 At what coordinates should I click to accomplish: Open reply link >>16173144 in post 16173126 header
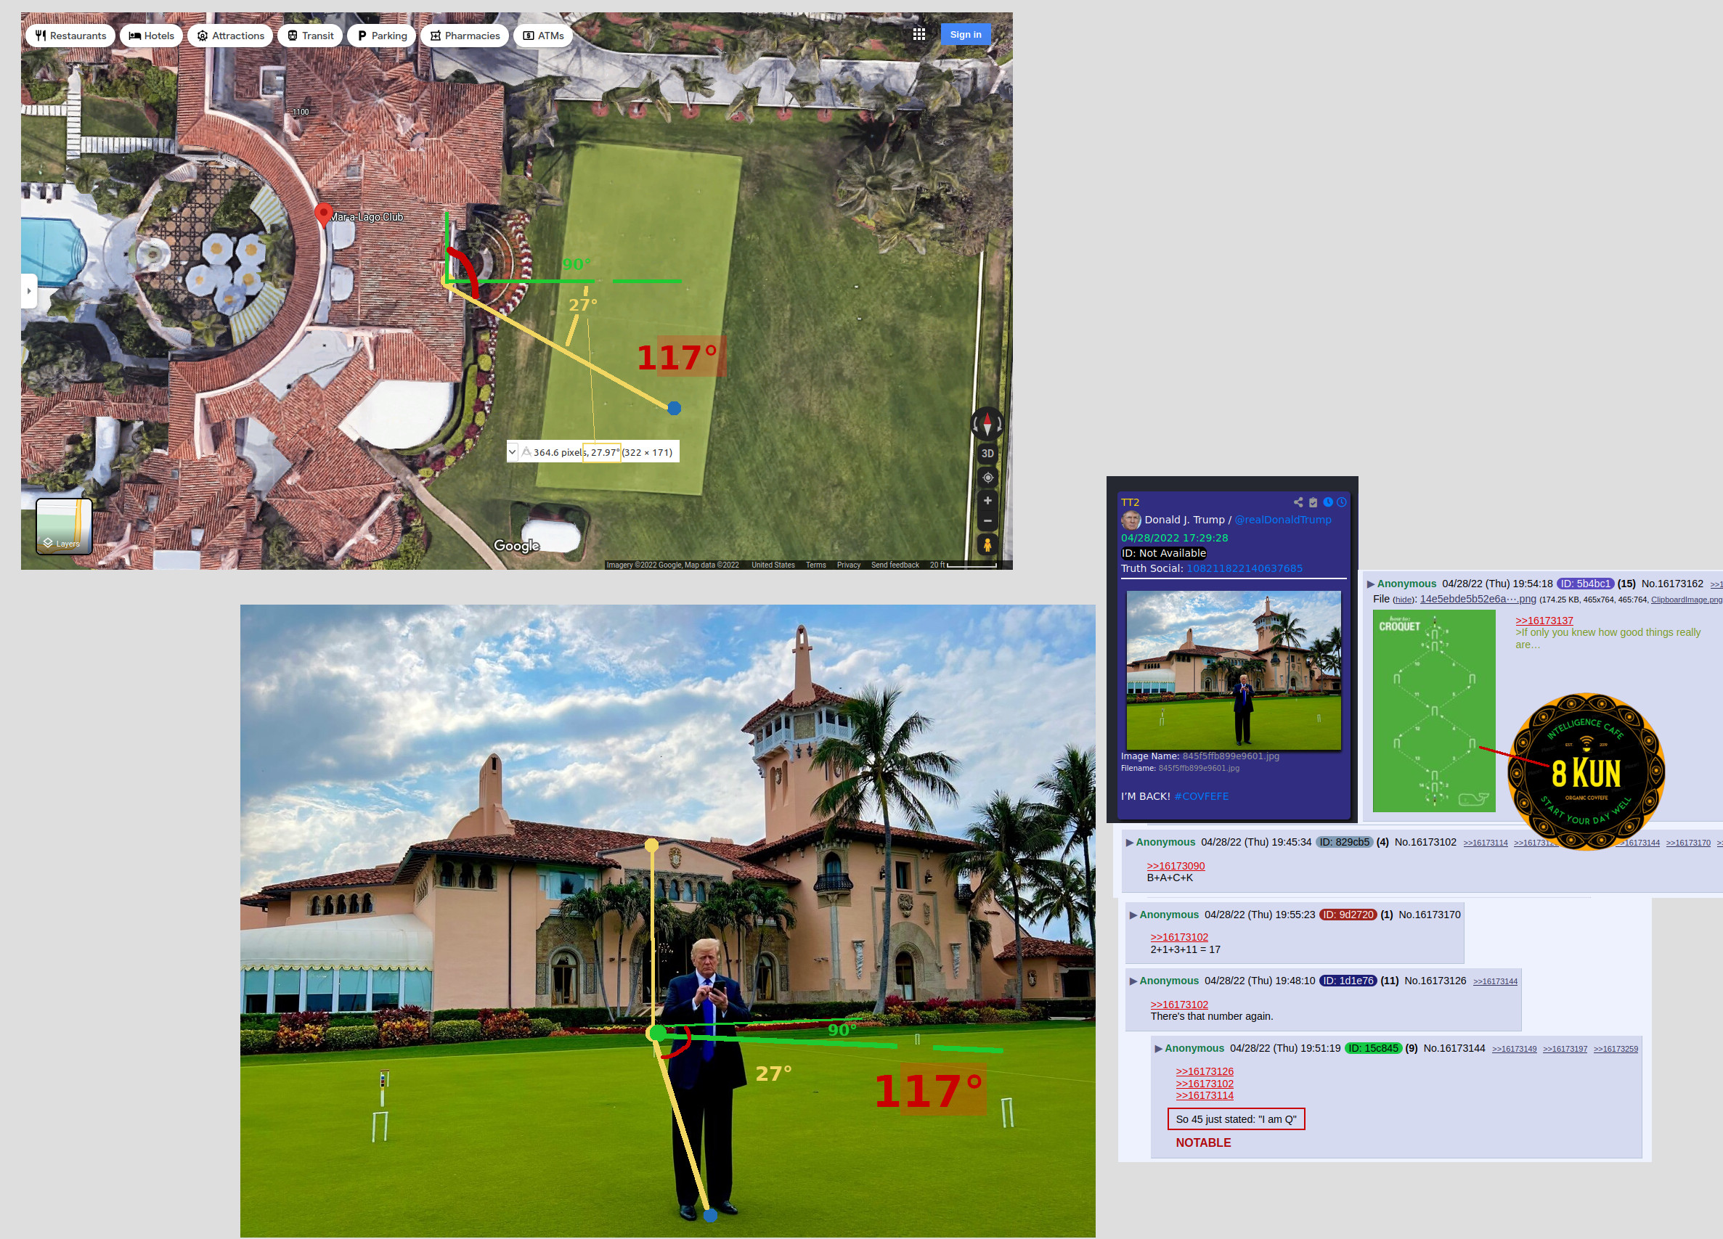pos(1495,982)
